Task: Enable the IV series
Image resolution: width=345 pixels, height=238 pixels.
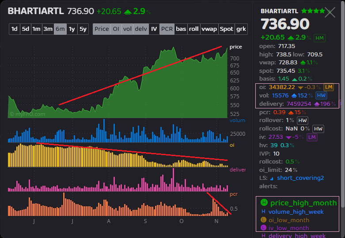Action: click(x=154, y=29)
